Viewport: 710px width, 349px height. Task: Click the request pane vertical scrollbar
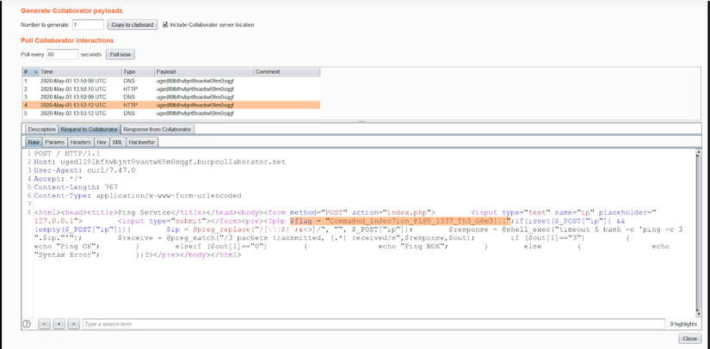(699, 233)
